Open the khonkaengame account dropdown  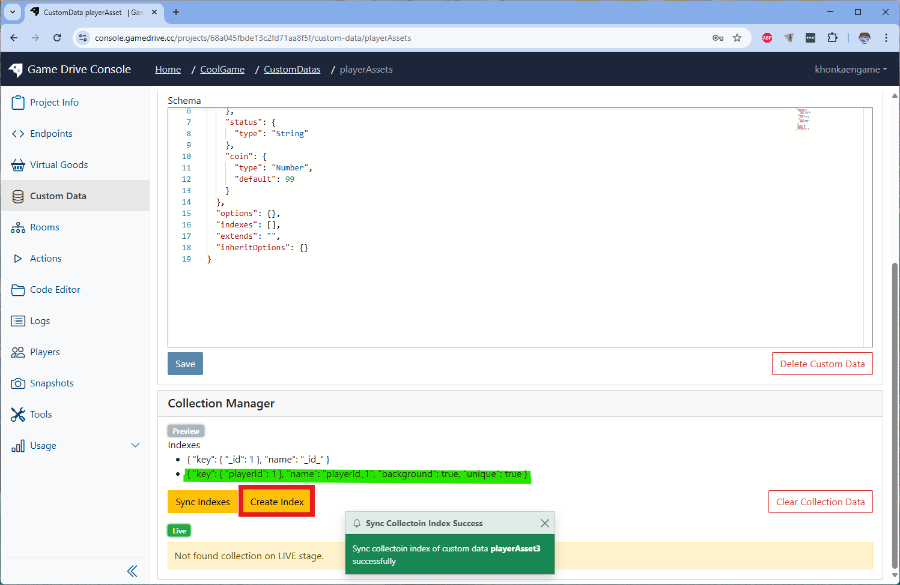pyautogui.click(x=850, y=69)
